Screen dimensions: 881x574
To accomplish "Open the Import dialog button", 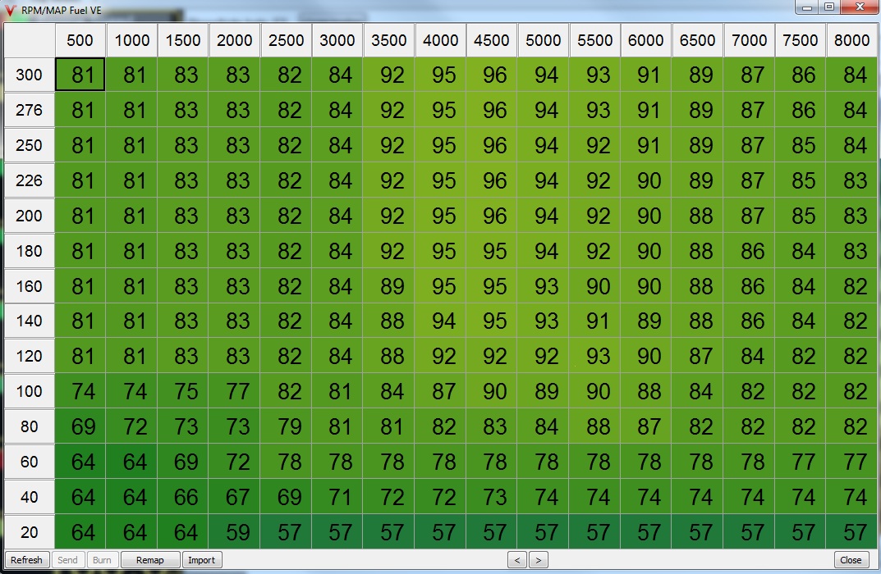I will coord(201,560).
